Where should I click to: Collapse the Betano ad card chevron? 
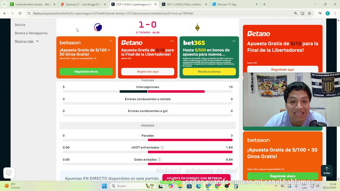[172, 41]
